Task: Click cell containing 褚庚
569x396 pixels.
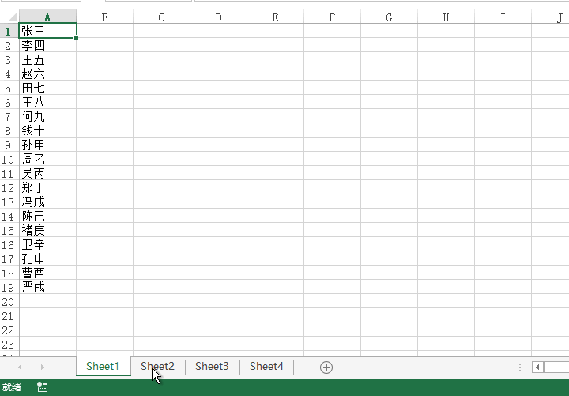Action: pos(47,231)
